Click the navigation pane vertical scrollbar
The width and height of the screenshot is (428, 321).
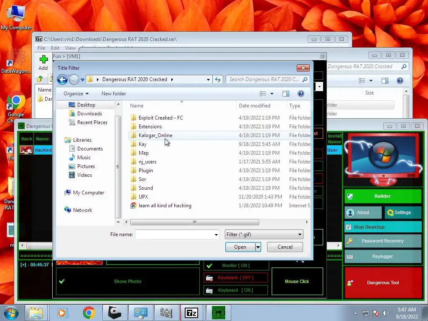click(x=118, y=167)
